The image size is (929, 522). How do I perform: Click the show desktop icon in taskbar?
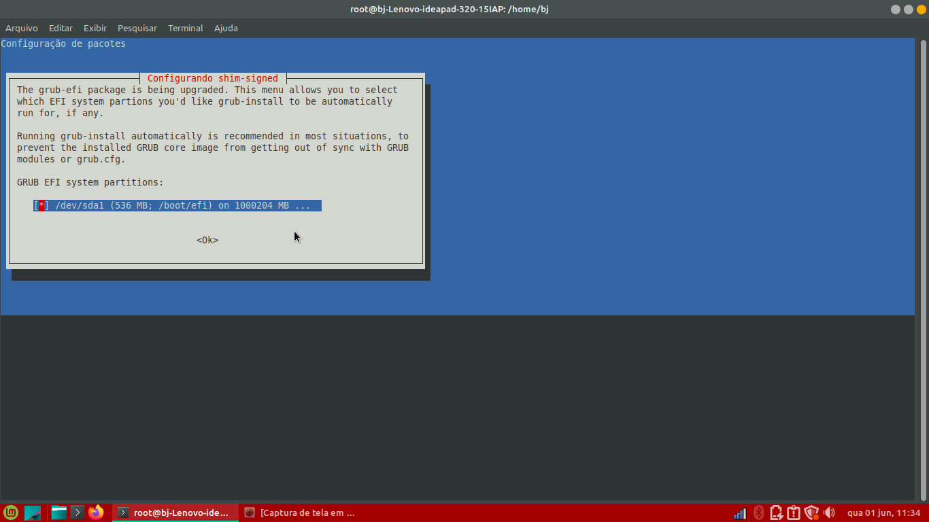pos(33,512)
